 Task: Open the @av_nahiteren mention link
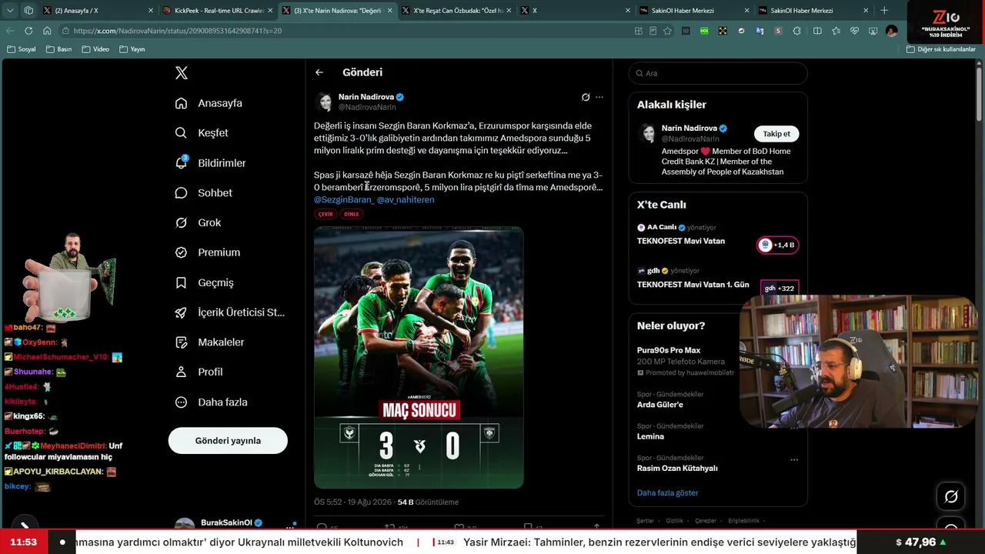click(x=406, y=199)
